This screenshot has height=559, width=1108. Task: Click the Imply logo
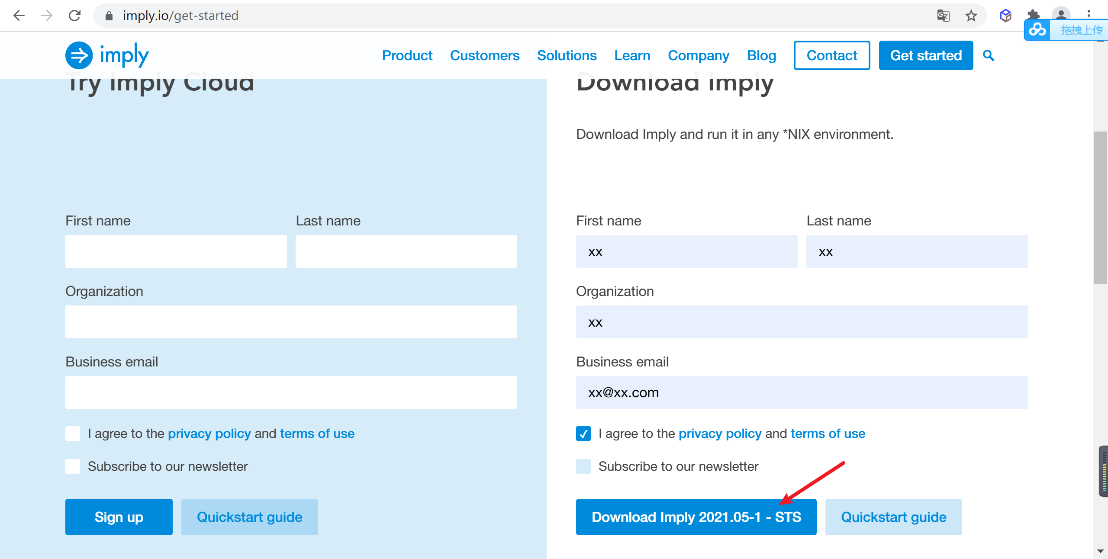(107, 55)
